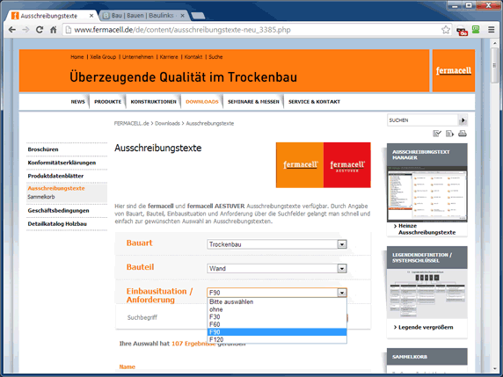Click the Name column heading in results

click(127, 366)
